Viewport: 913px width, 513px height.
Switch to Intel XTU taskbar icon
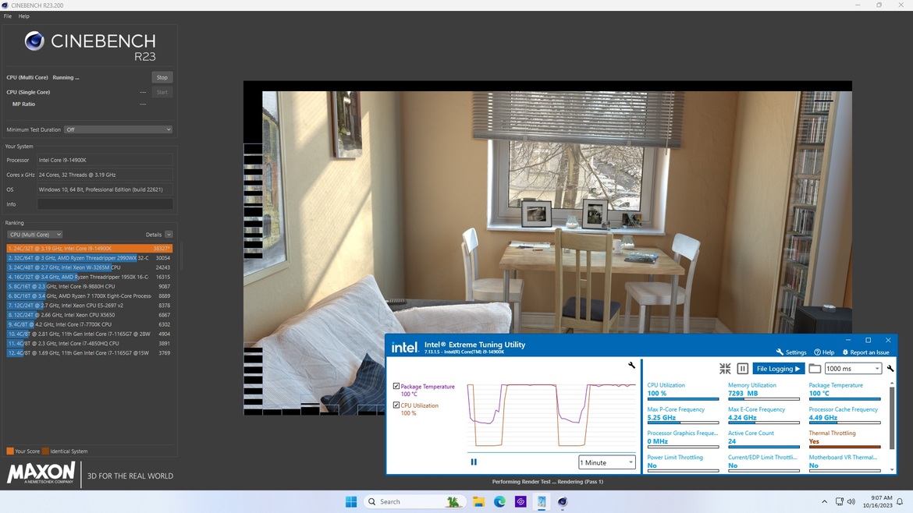pyautogui.click(x=542, y=501)
